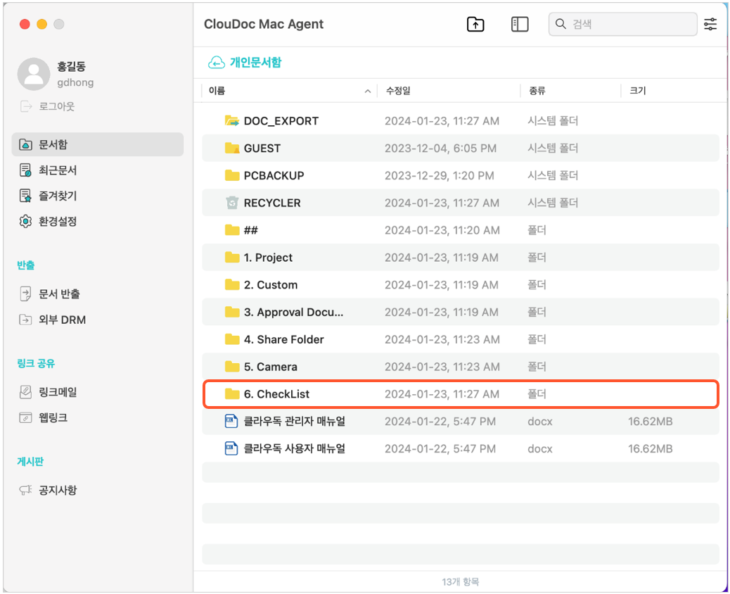Open the filter settings sliders icon
The width and height of the screenshot is (730, 594).
point(710,24)
